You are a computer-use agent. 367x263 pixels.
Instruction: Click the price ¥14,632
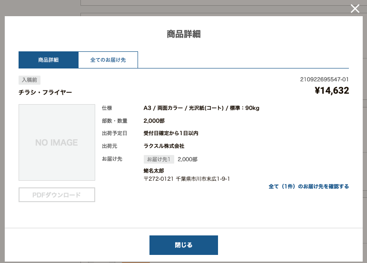(332, 91)
